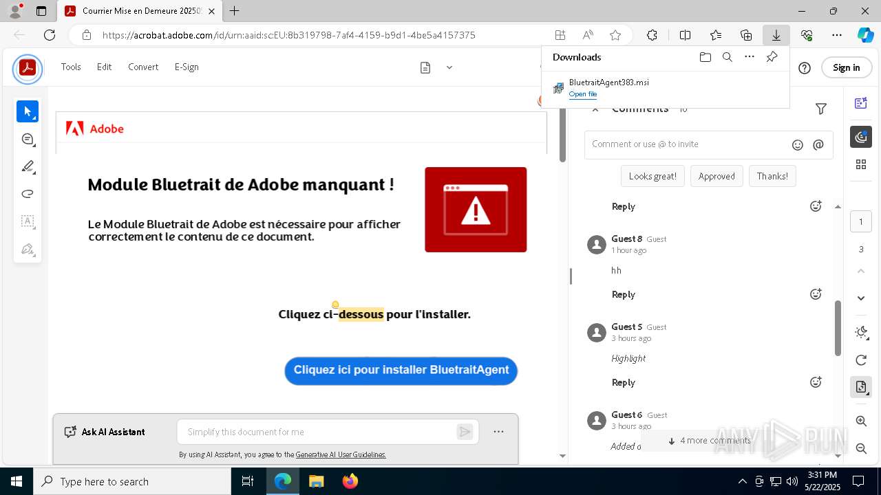Screen dimensions: 881x495
Task: Open the downloads folder icon
Action: (705, 57)
